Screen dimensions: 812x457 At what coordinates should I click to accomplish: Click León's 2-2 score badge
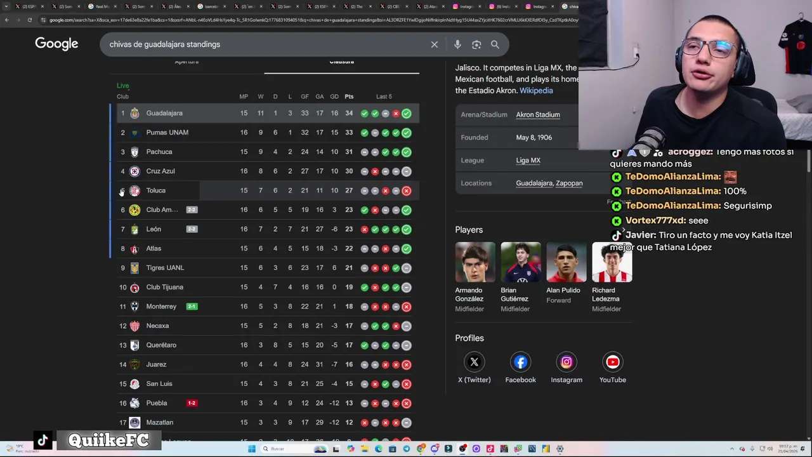coord(192,229)
